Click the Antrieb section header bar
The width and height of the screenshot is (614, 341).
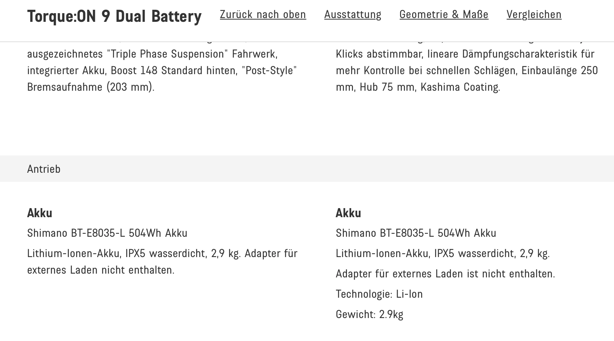pos(307,169)
